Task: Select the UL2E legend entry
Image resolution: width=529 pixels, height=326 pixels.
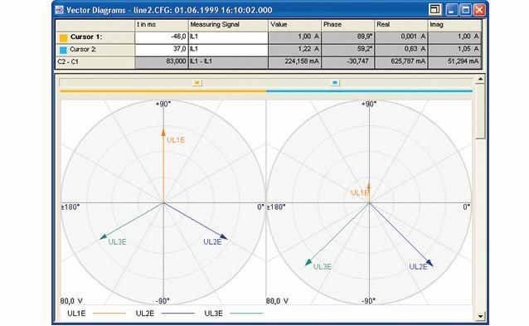Action: [165, 314]
